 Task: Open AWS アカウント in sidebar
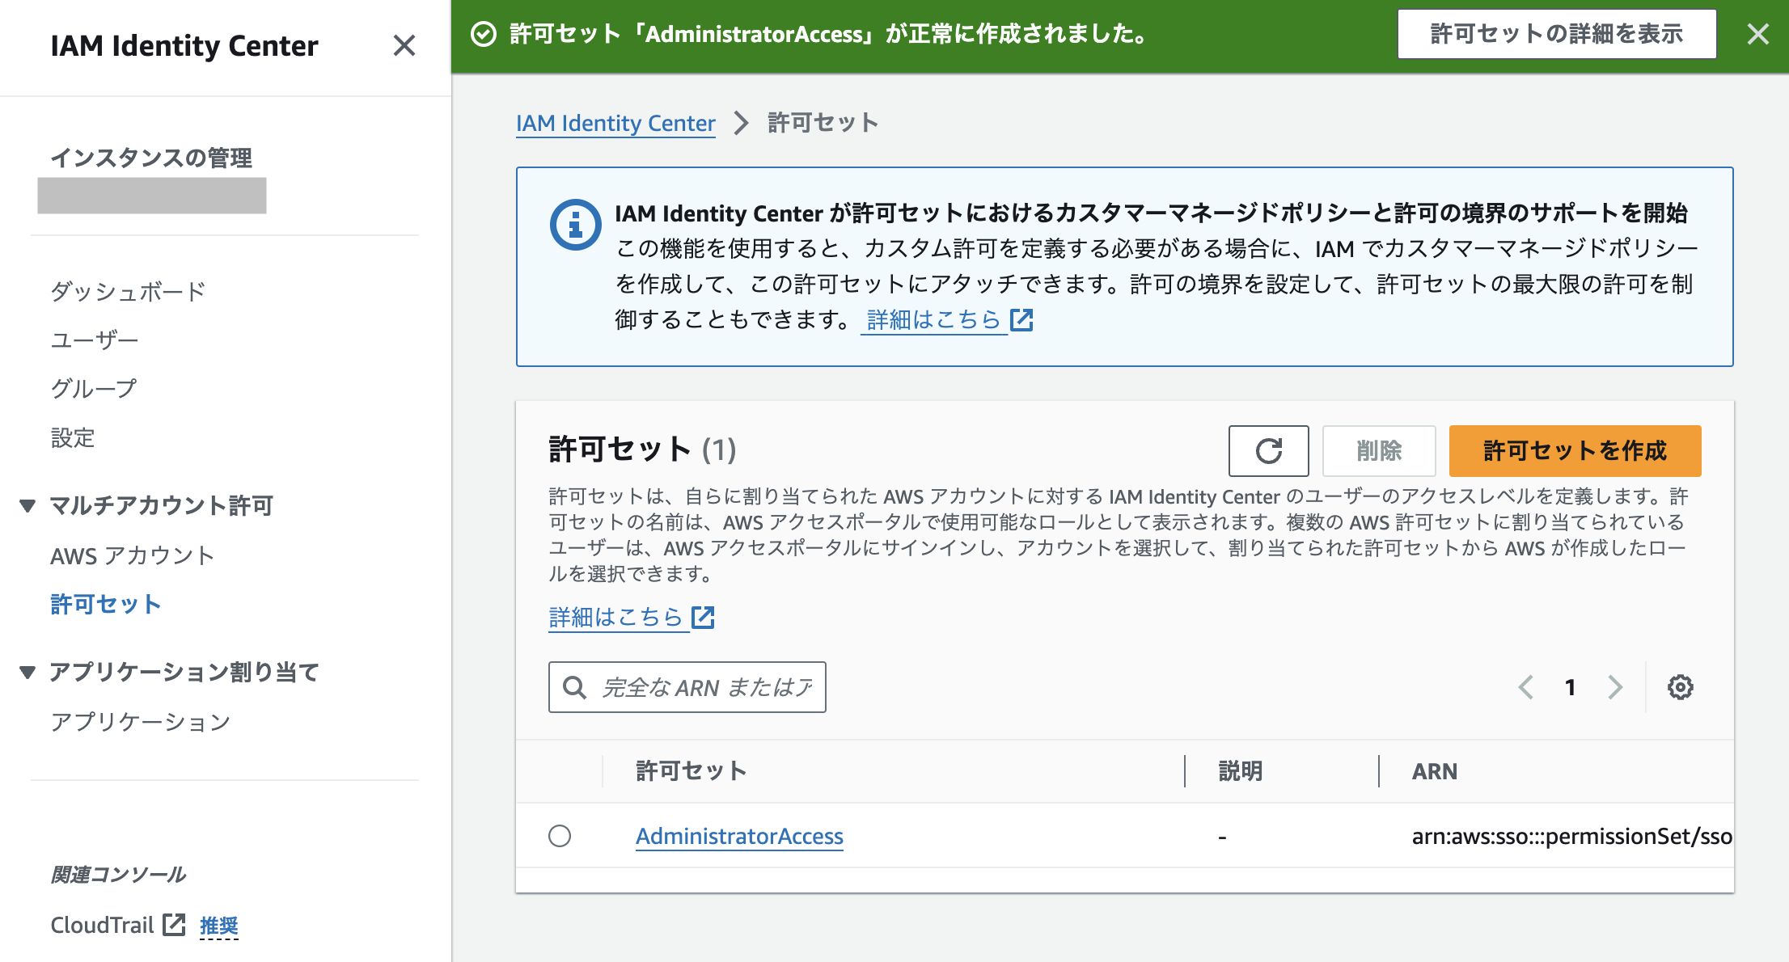[x=133, y=556]
